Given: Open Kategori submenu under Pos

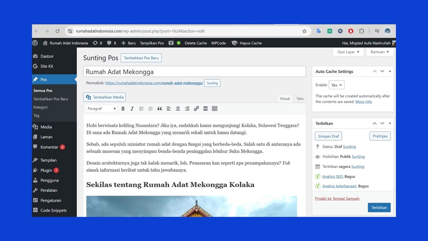Looking at the screenshot, I should pyautogui.click(x=41, y=107).
